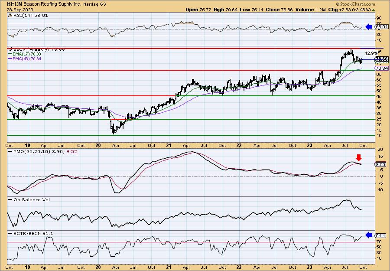Select the 12.9% measurement label

tap(370, 53)
